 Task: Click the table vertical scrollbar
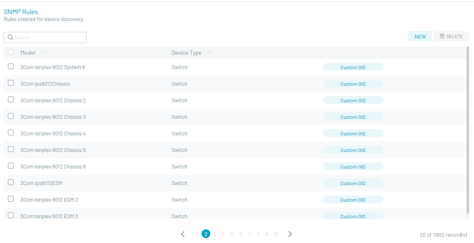pos(468,130)
